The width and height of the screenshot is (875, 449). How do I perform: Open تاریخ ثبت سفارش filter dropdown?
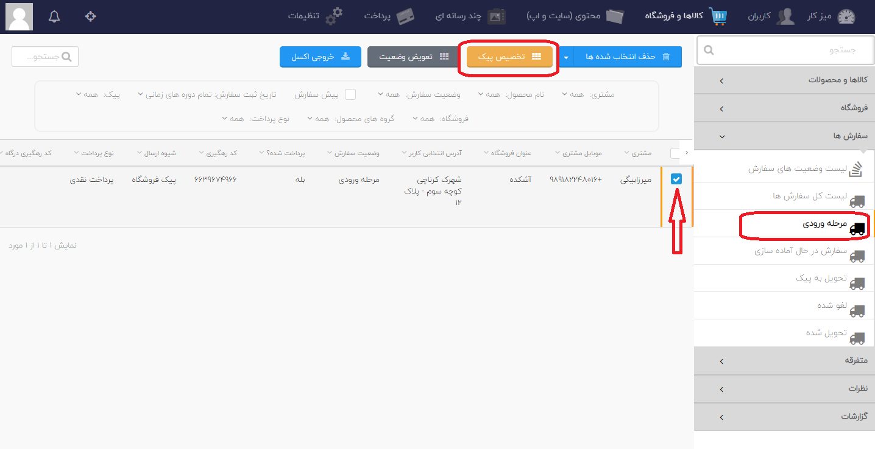pos(207,94)
